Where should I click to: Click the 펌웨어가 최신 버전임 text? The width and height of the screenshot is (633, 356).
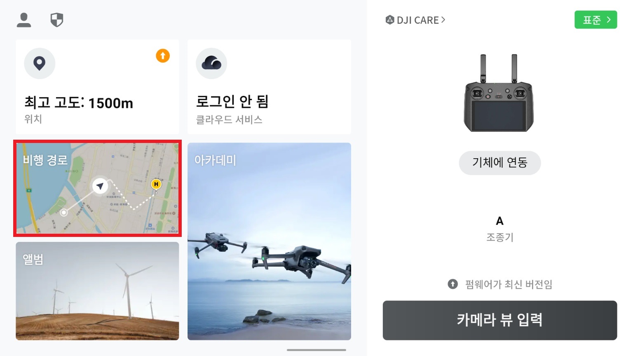pos(509,284)
